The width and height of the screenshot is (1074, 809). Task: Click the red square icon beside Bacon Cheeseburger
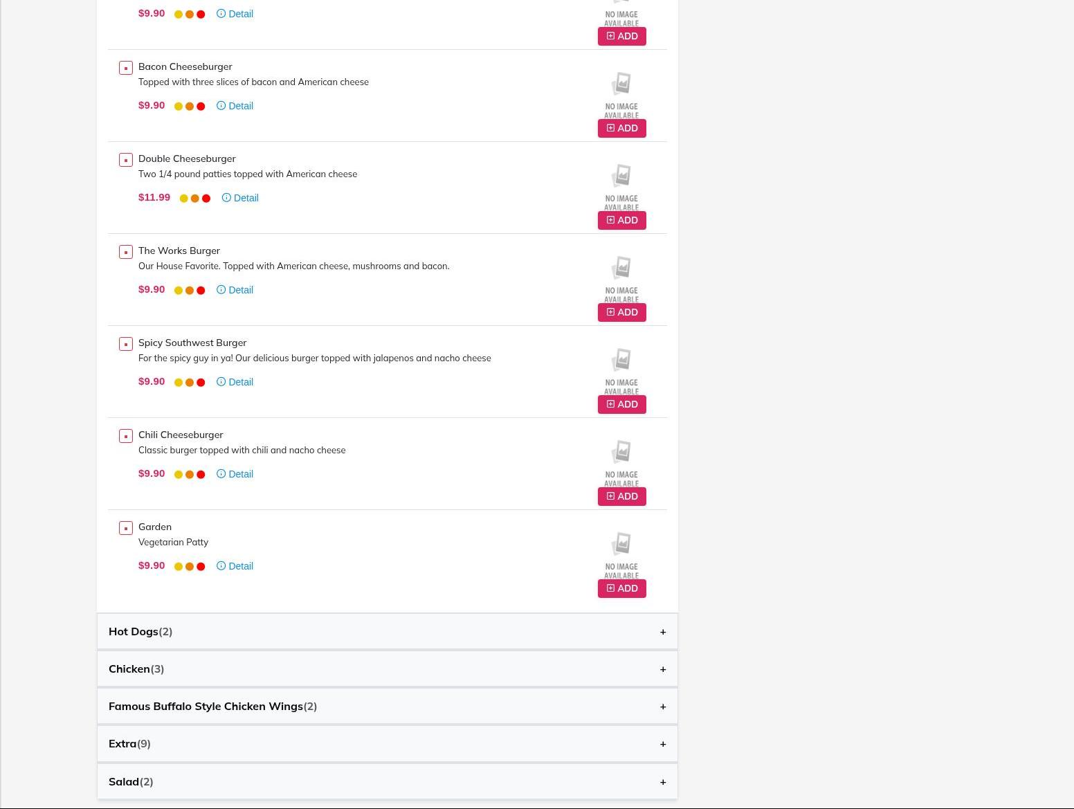point(126,68)
